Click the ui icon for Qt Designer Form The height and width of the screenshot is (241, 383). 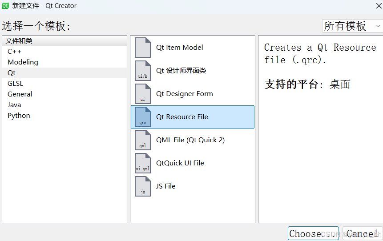click(143, 94)
